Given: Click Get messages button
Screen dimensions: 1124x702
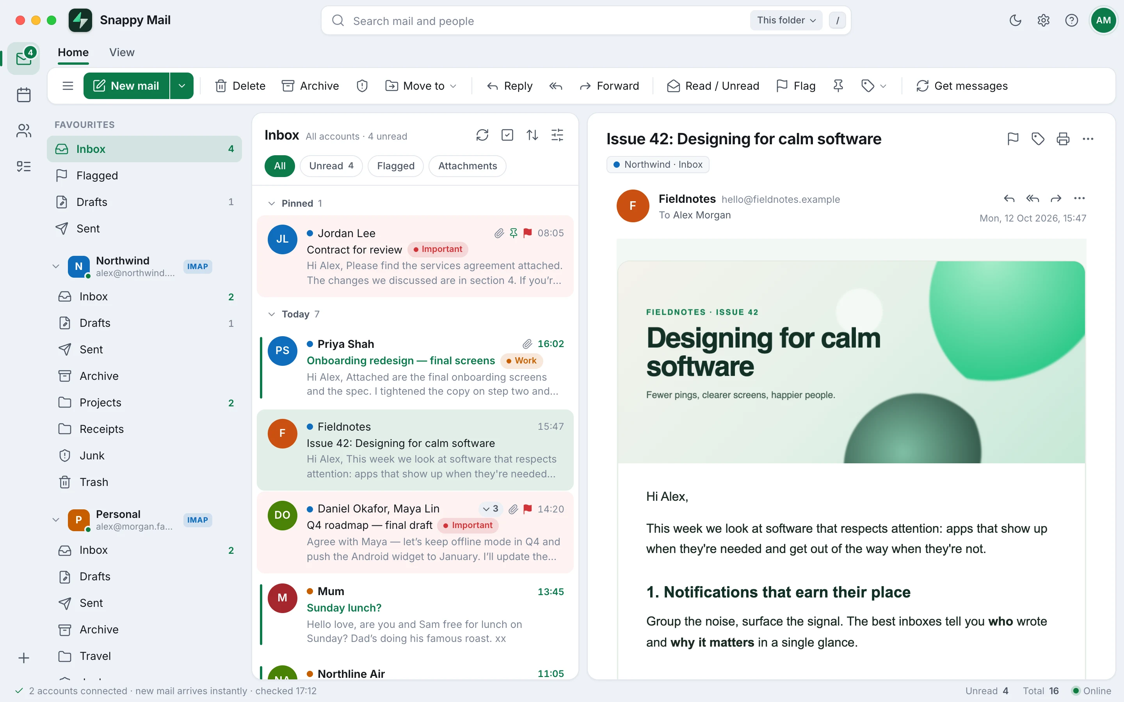Looking at the screenshot, I should click(x=962, y=86).
